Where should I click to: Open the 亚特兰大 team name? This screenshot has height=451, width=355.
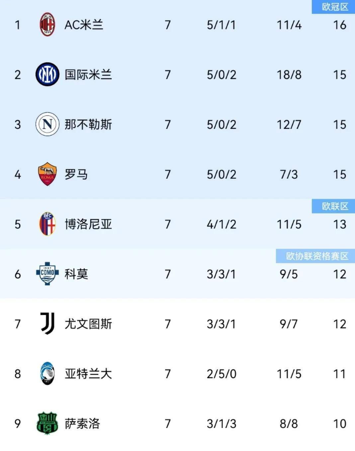[x=88, y=374]
